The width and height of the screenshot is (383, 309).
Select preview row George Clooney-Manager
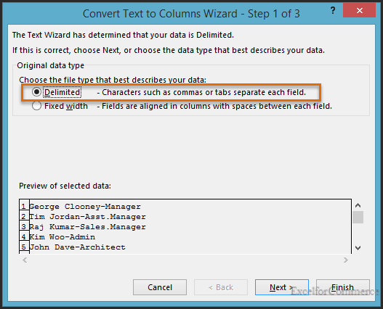tap(85, 207)
